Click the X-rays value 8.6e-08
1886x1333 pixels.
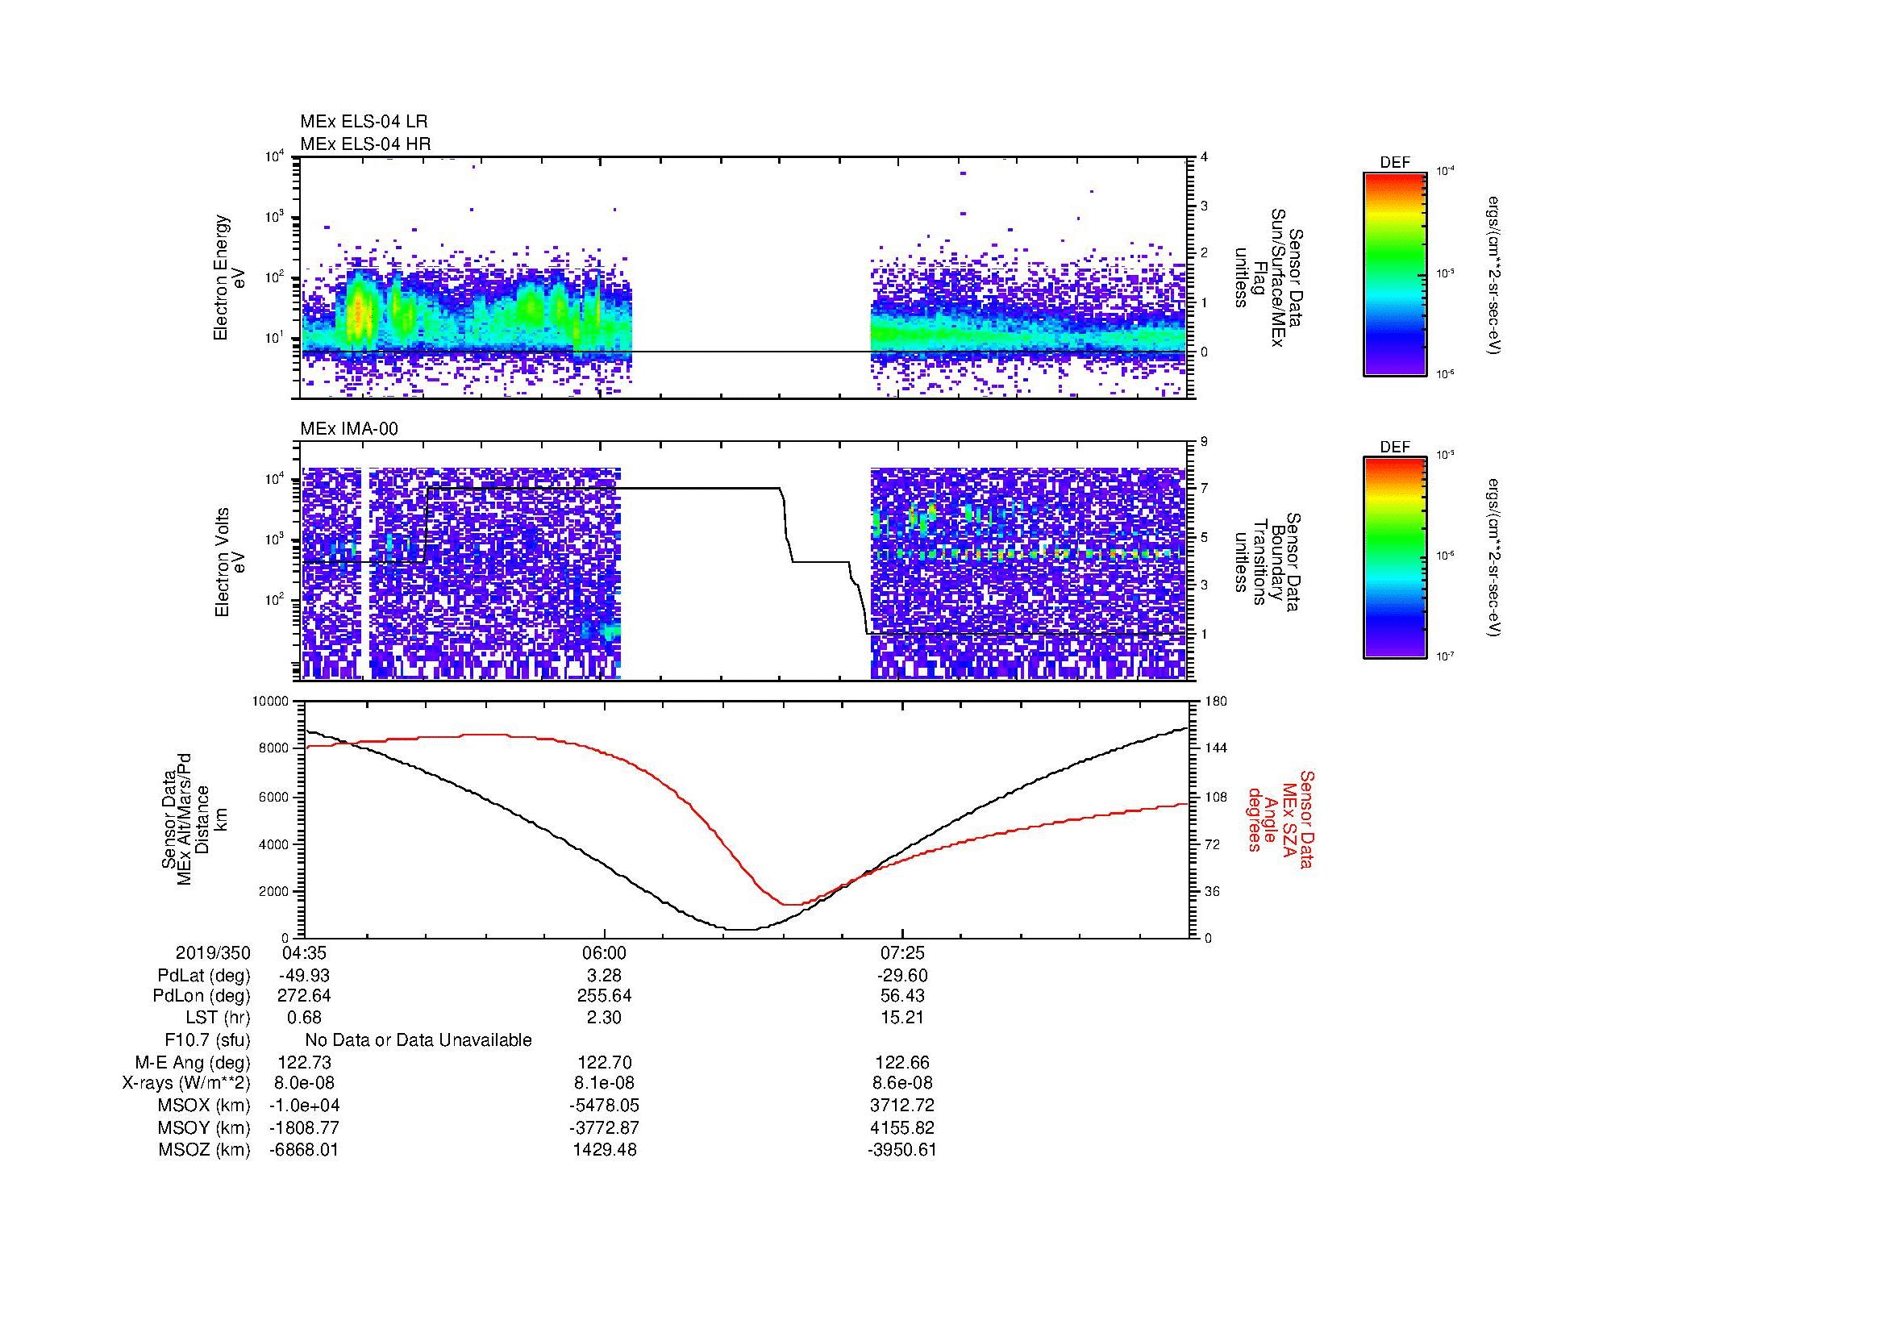pyautogui.click(x=903, y=1084)
